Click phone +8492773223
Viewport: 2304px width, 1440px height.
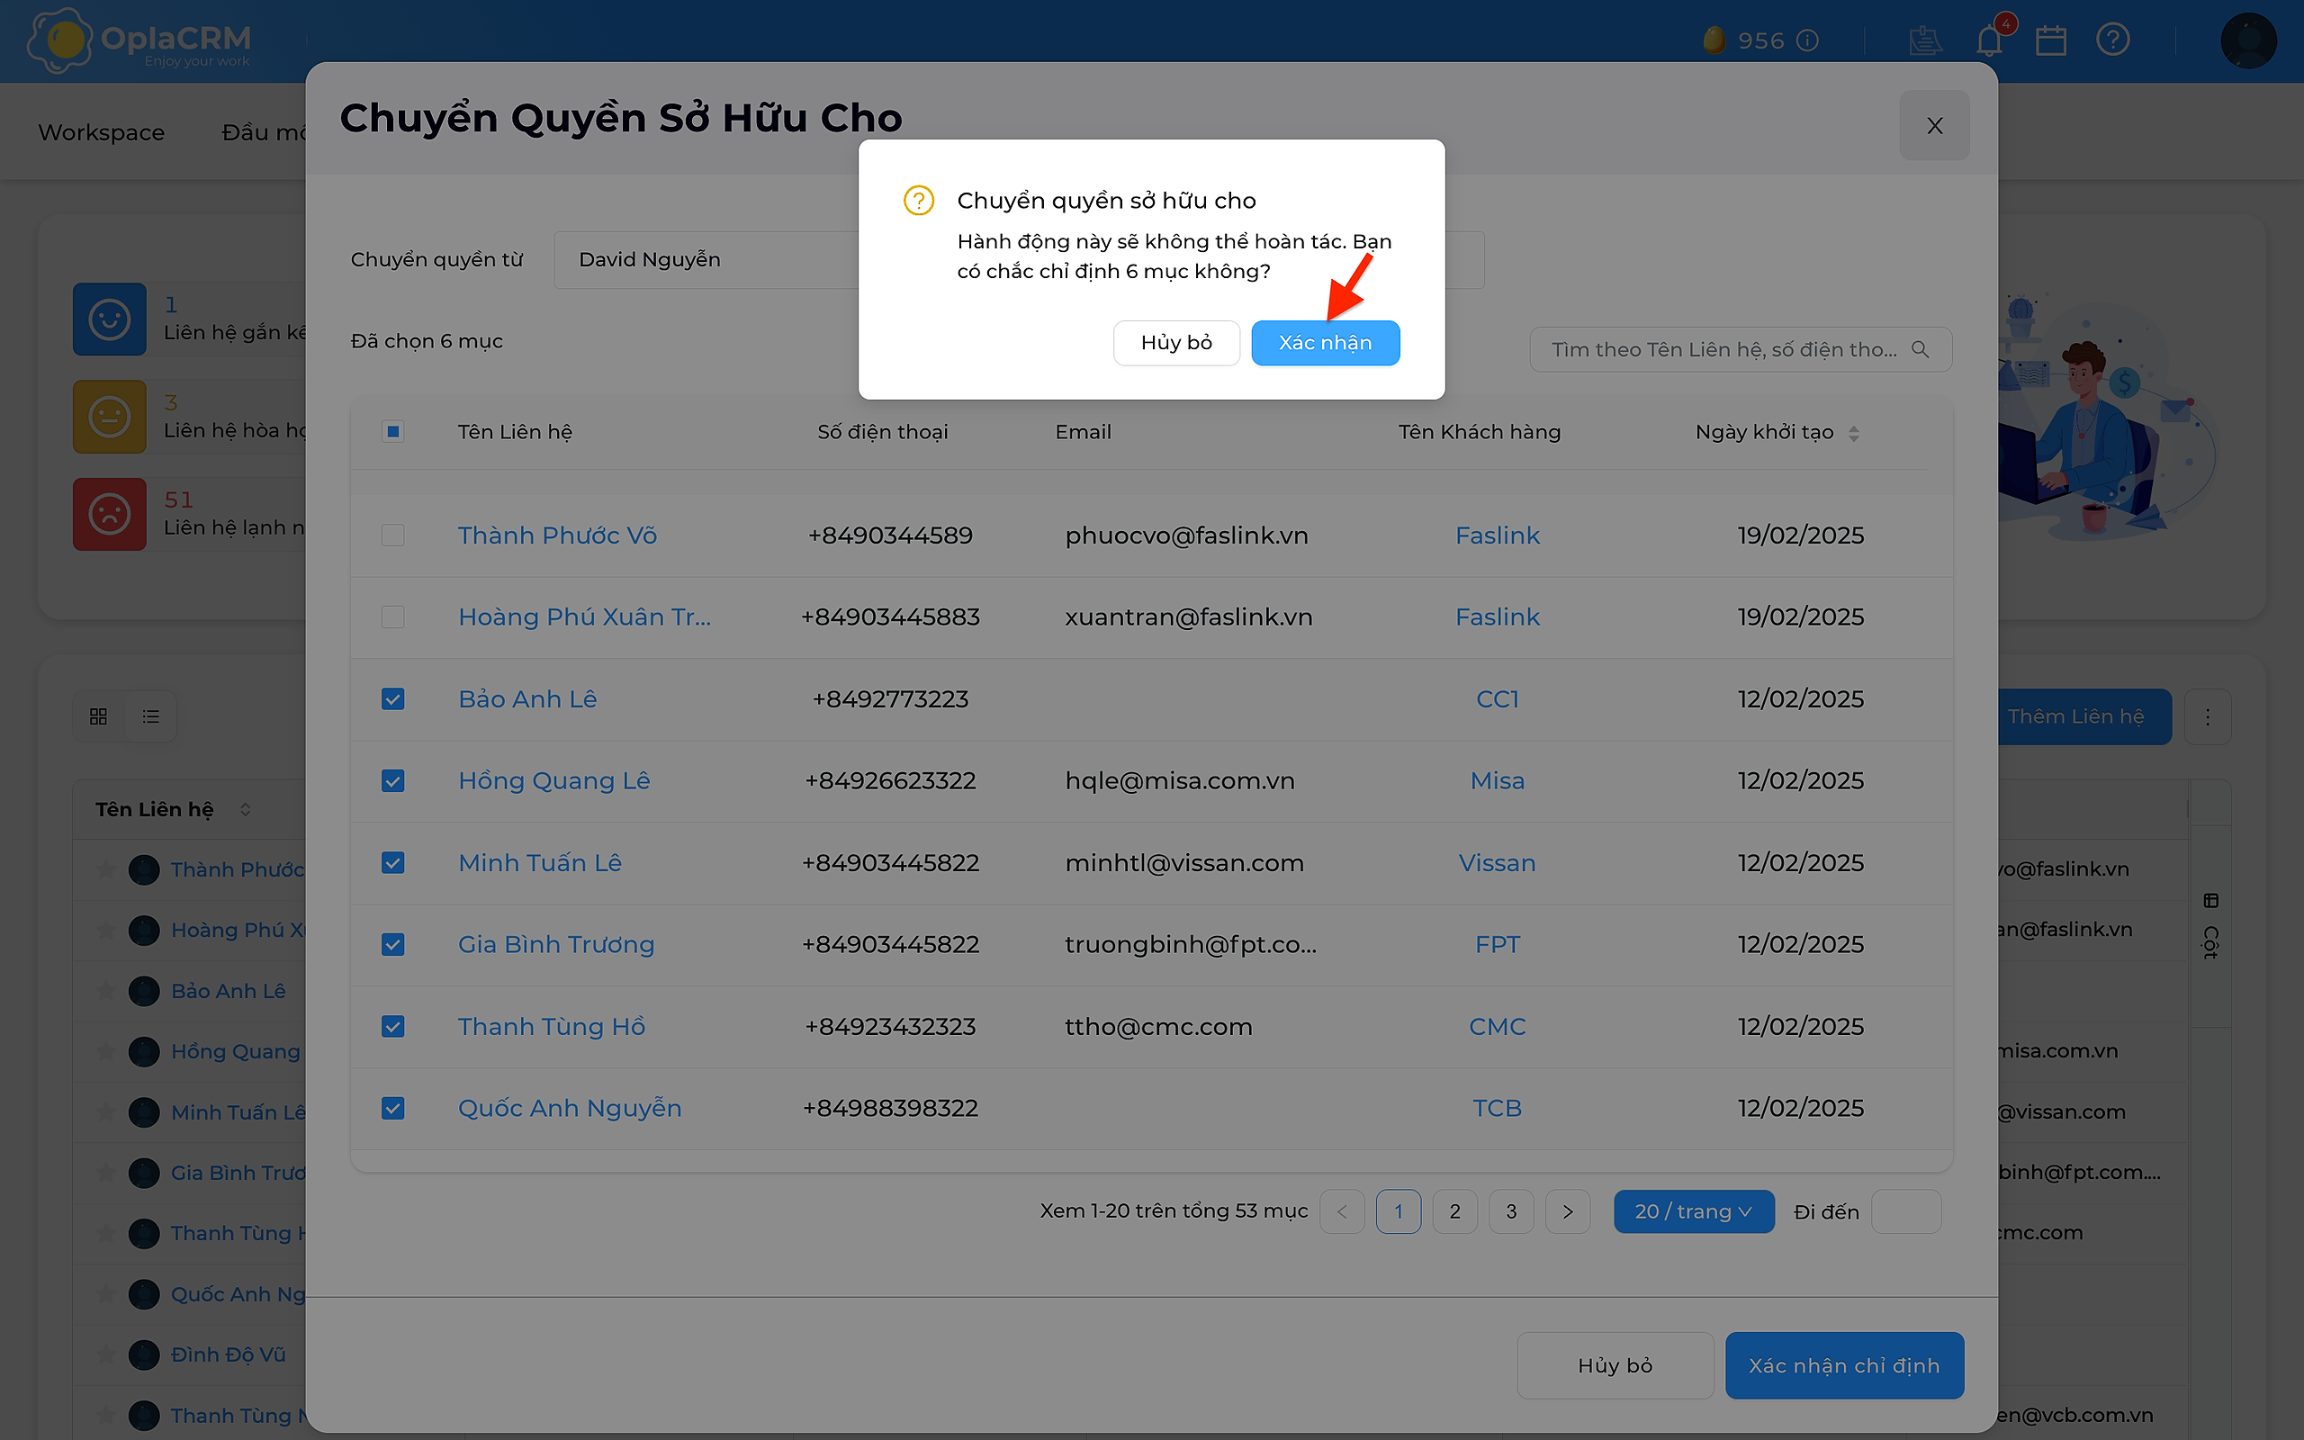(890, 699)
